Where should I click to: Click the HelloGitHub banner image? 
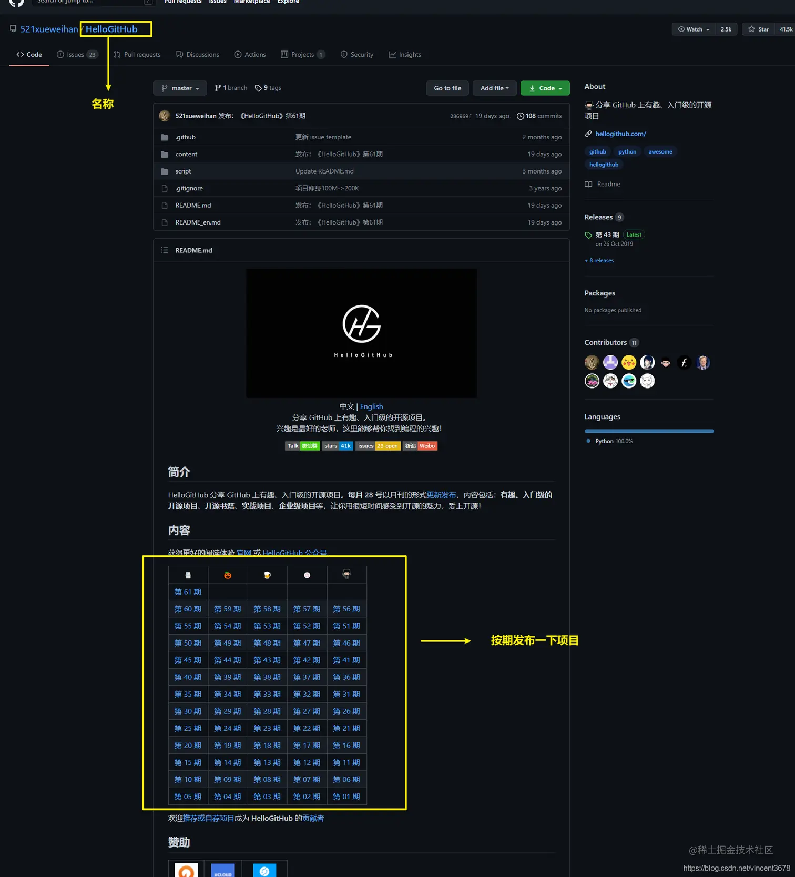click(362, 333)
